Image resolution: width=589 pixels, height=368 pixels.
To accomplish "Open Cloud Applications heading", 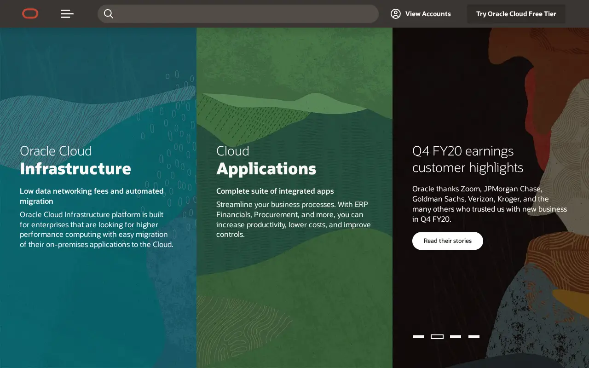I will point(266,160).
